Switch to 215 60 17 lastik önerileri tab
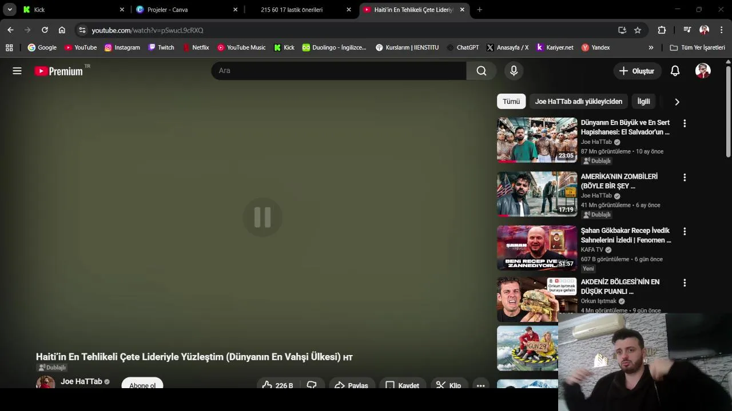 (300, 10)
